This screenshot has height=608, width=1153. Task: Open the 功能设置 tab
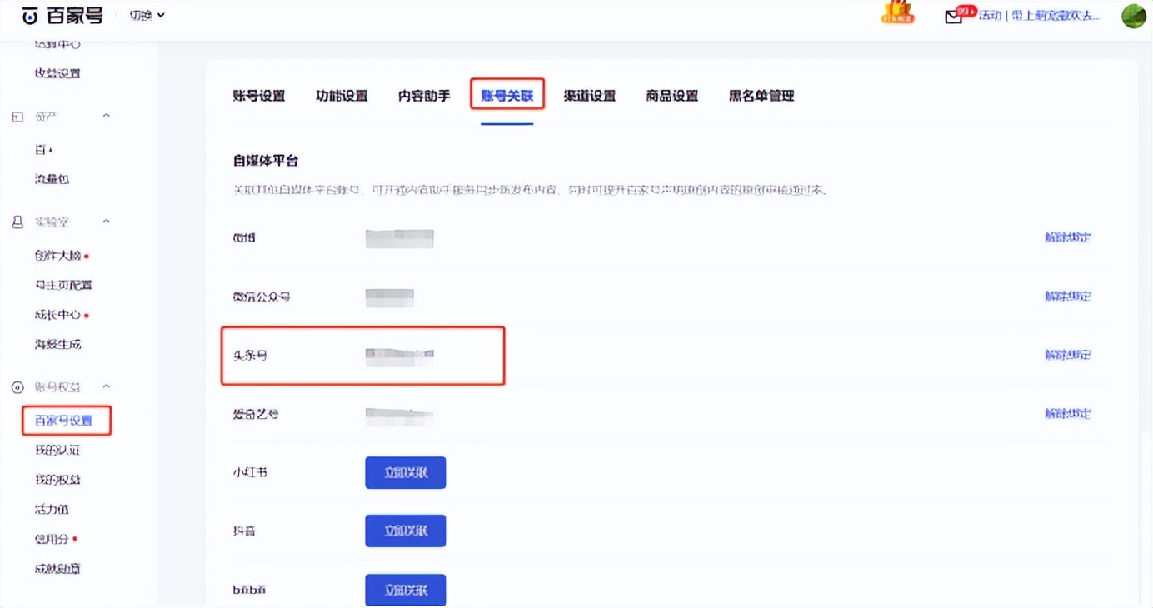(342, 95)
